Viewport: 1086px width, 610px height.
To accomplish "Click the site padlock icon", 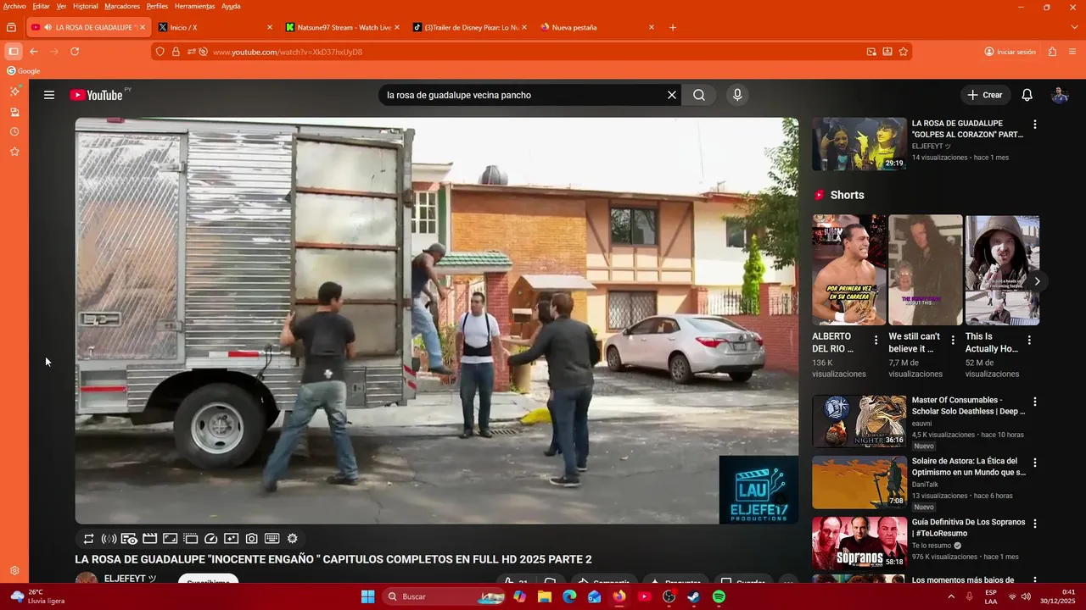I will (176, 52).
